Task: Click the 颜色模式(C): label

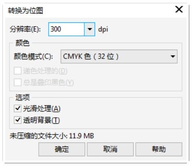Action: click(33, 57)
